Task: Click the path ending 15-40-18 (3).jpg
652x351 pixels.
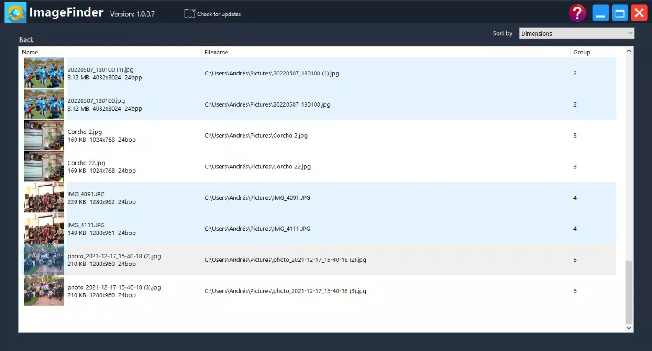Action: click(x=286, y=291)
